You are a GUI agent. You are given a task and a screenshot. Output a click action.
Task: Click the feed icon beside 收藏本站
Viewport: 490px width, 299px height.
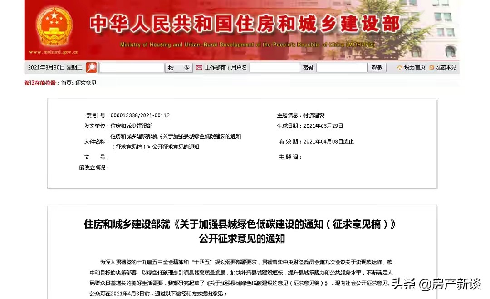(x=431, y=68)
